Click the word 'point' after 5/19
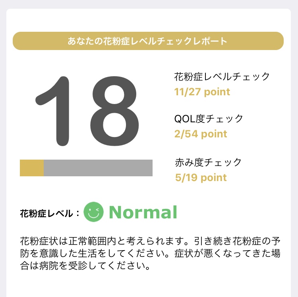This screenshot has width=298, height=297. [214, 178]
